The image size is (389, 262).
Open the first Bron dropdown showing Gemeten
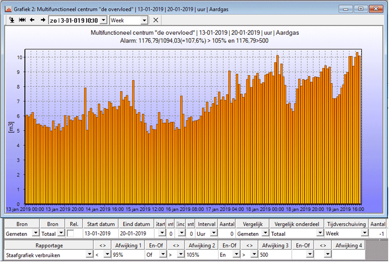pyautogui.click(x=36, y=233)
